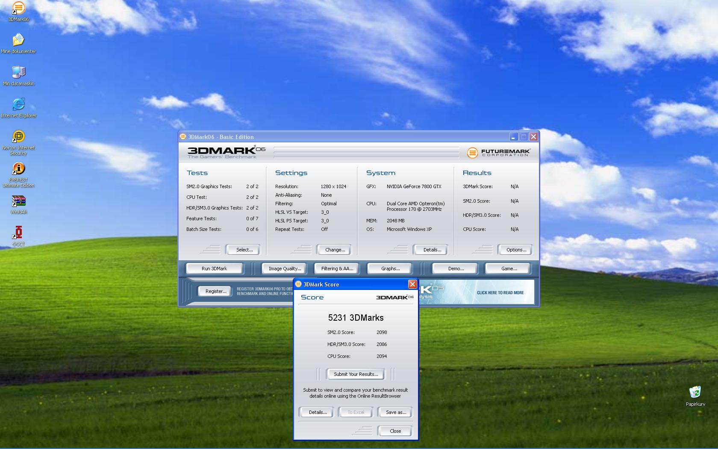Image resolution: width=718 pixels, height=449 pixels.
Task: Launch the Demo... button
Action: [456, 269]
